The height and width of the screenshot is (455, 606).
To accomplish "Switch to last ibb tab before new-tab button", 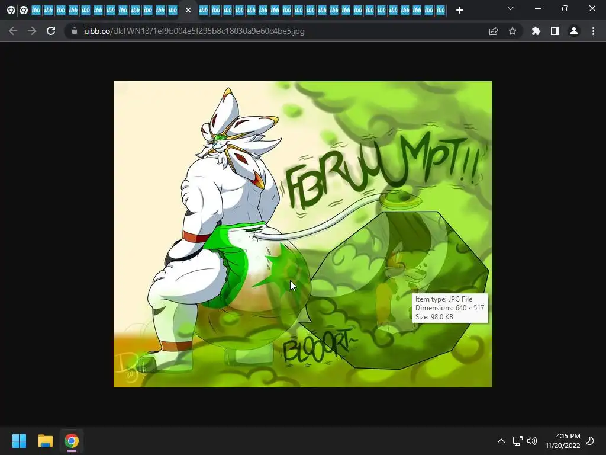I will (x=440, y=10).
